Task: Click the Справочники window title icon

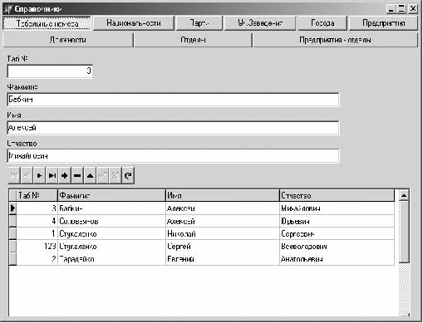Action: tap(8, 9)
